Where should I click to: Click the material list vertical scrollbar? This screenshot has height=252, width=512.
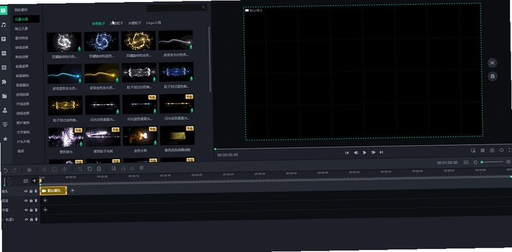(210, 59)
